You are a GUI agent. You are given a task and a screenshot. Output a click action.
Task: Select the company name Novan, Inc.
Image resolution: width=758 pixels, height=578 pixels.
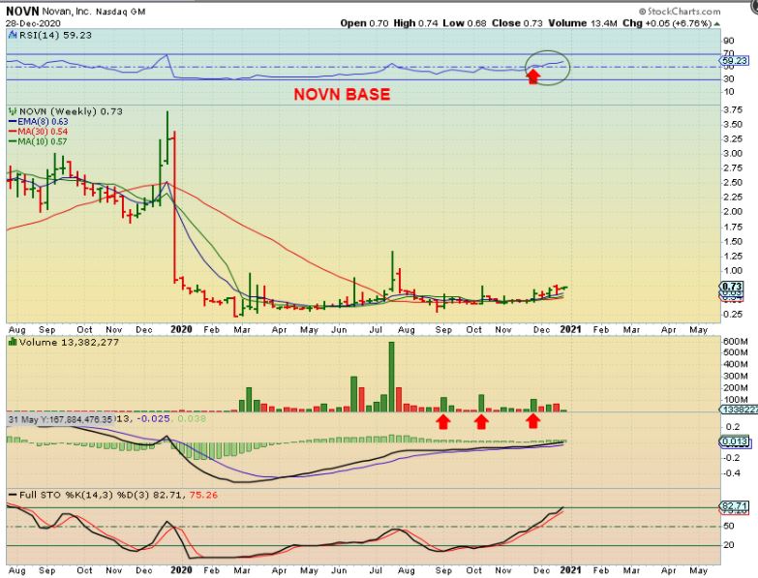(67, 11)
